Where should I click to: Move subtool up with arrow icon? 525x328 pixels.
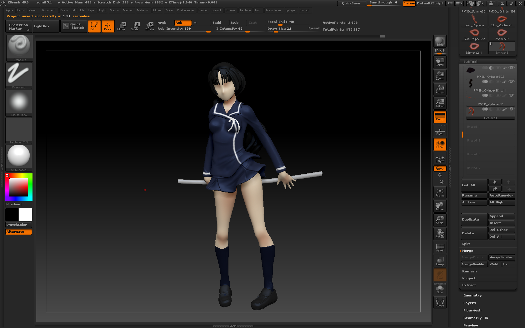click(495, 182)
